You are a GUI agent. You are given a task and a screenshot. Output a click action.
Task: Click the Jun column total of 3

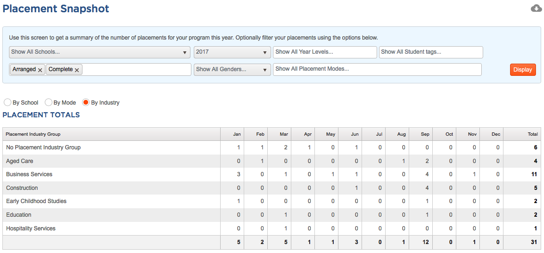point(356,242)
